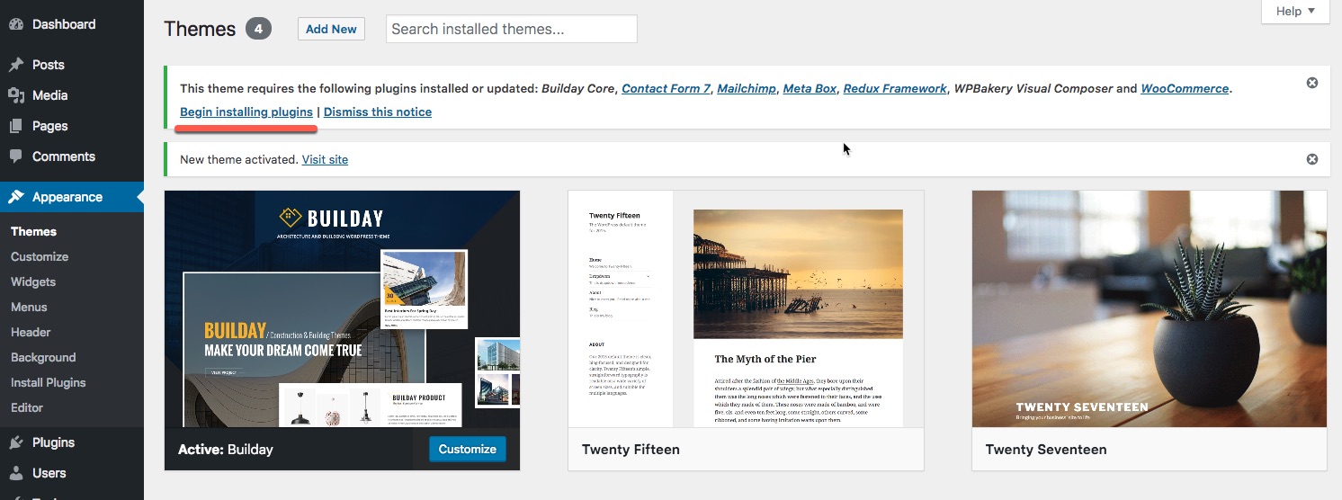The height and width of the screenshot is (500, 1342).
Task: Open Pages menu item
Action: tap(72, 126)
